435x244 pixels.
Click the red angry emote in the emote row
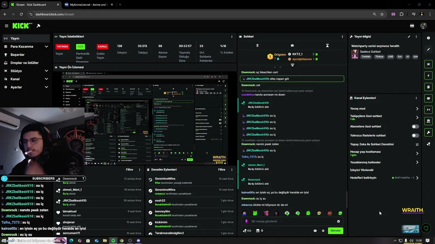[x=330, y=213]
